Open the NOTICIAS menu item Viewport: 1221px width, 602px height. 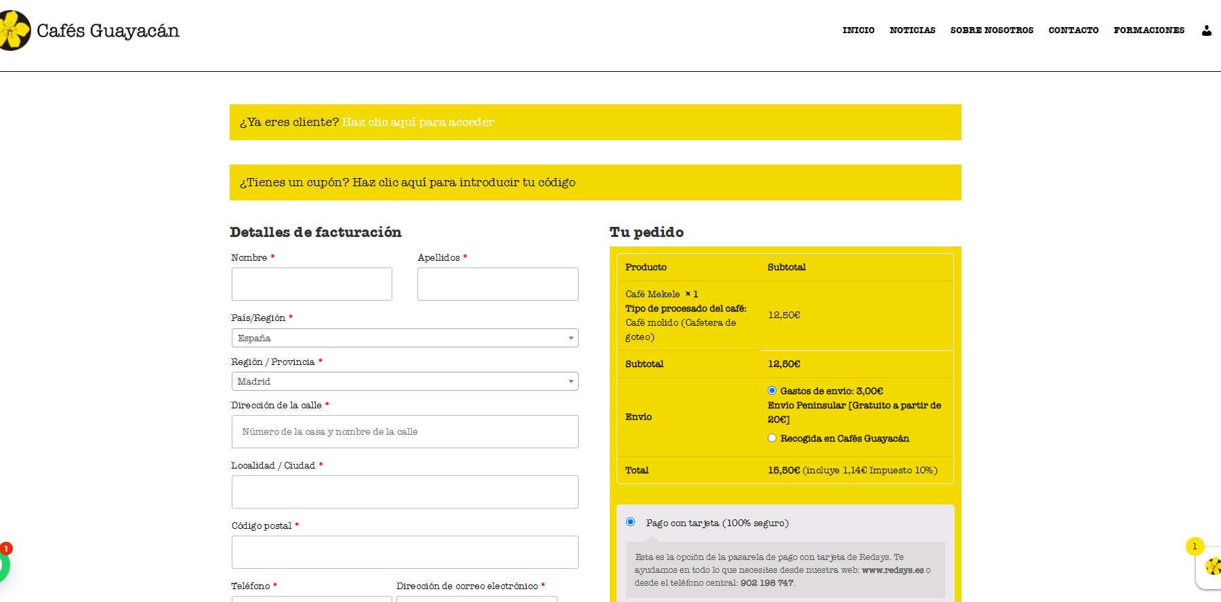[x=912, y=30]
